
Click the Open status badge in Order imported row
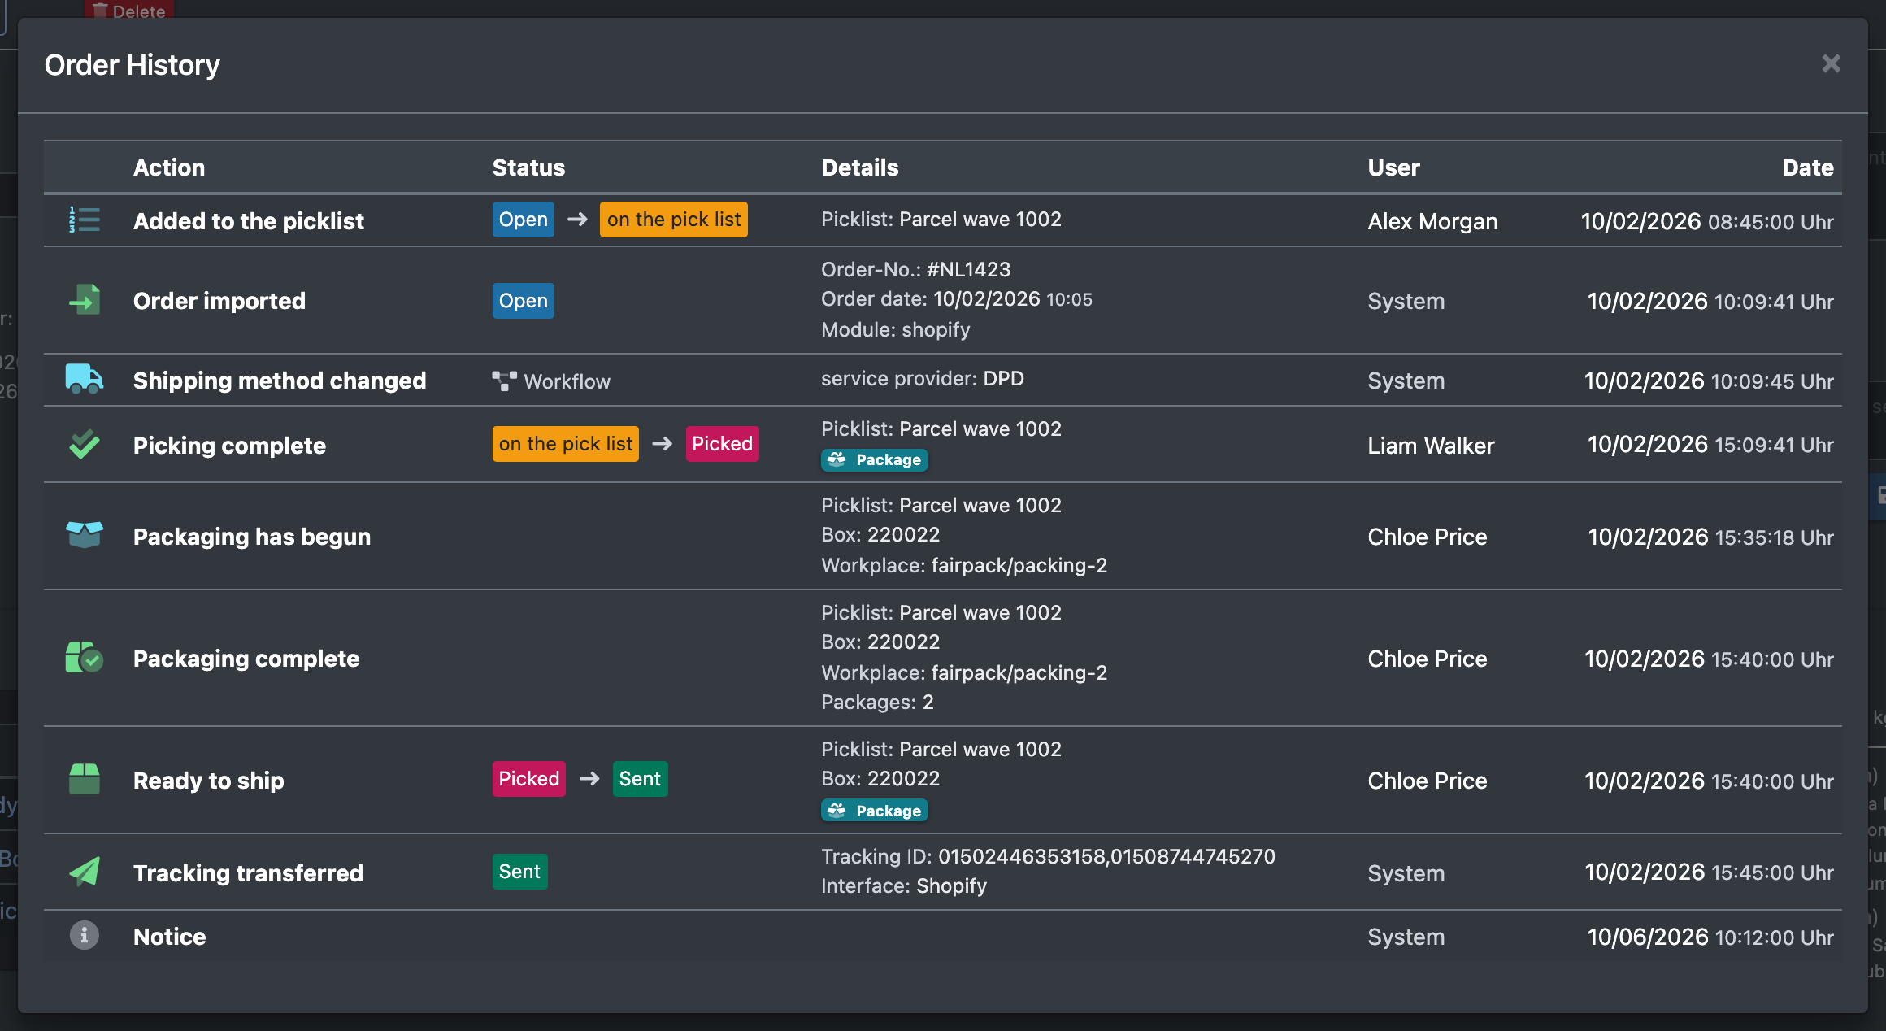pyautogui.click(x=524, y=301)
